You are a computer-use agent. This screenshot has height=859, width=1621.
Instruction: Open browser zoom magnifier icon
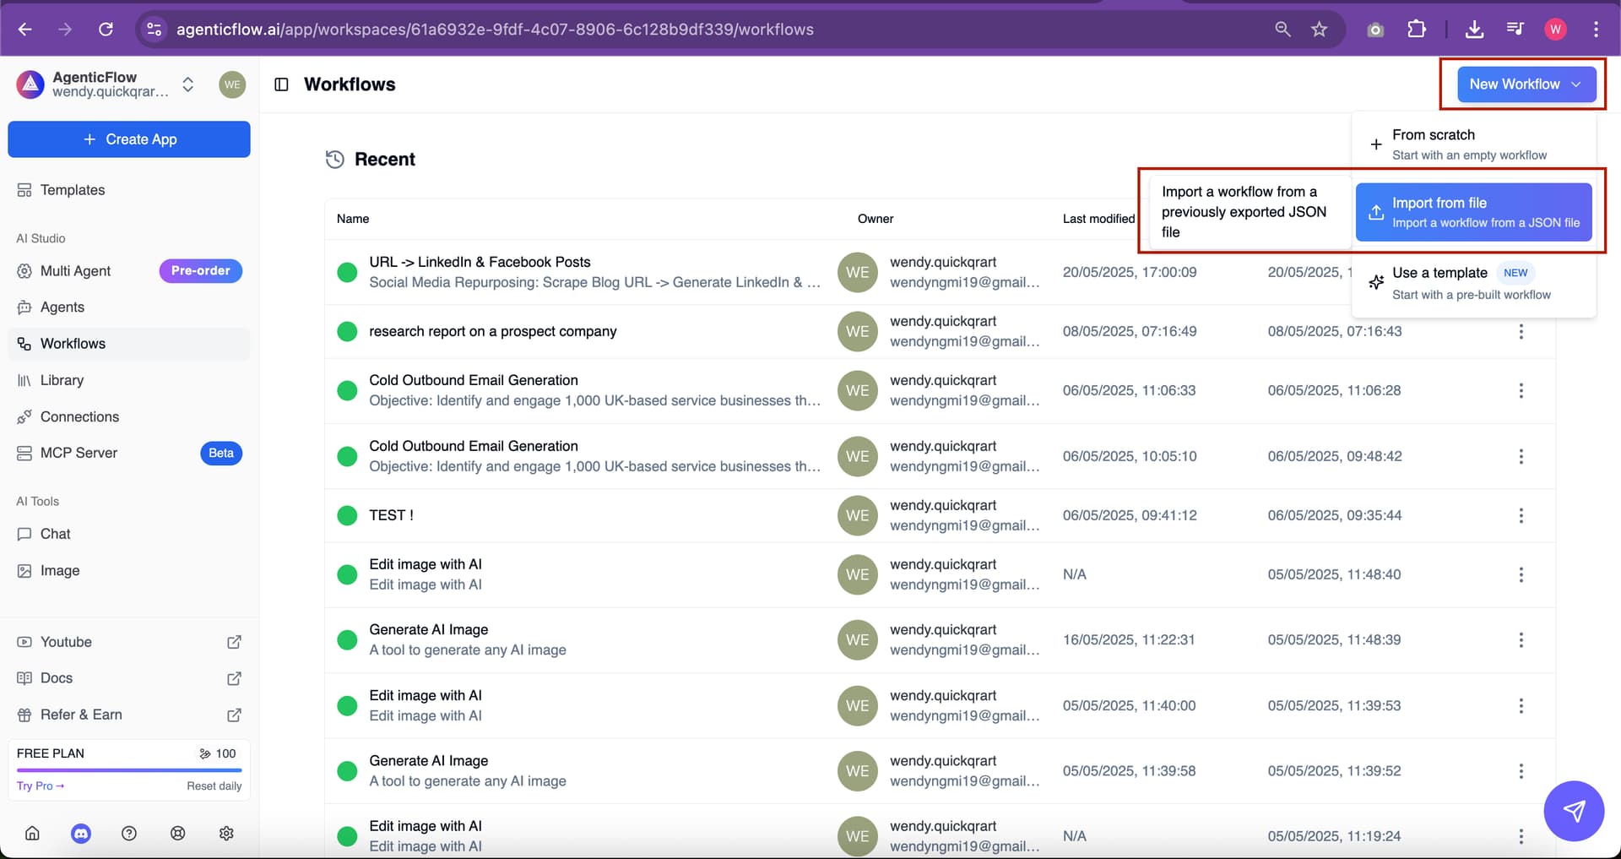[1282, 30]
